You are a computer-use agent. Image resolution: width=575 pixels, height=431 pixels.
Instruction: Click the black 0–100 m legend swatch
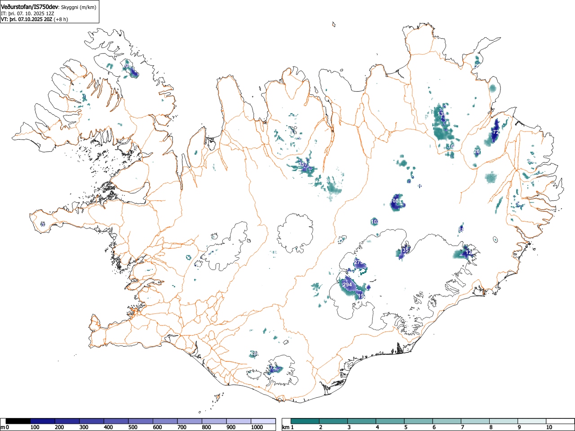pos(18,421)
